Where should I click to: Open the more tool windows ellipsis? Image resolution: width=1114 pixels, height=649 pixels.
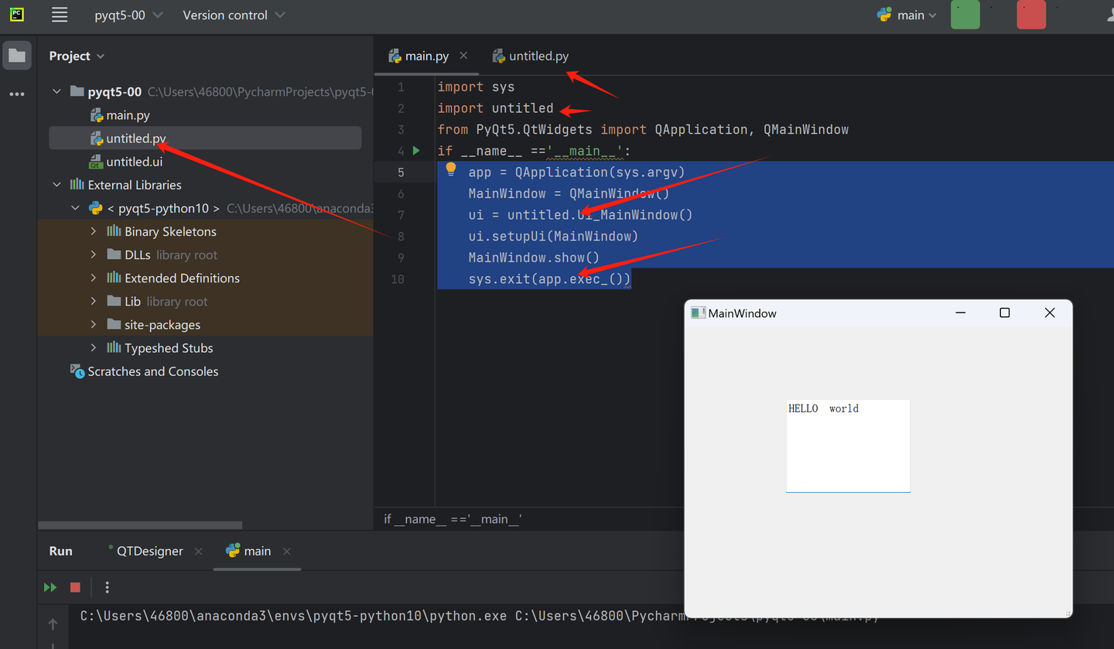(17, 94)
